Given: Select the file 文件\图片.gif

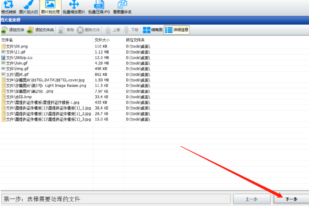Looking at the screenshot, I should pos(17,74).
